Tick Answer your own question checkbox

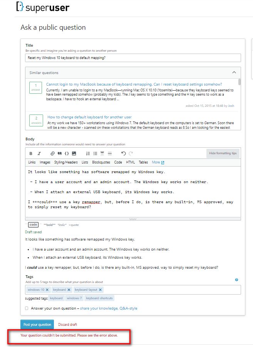coord(27,308)
